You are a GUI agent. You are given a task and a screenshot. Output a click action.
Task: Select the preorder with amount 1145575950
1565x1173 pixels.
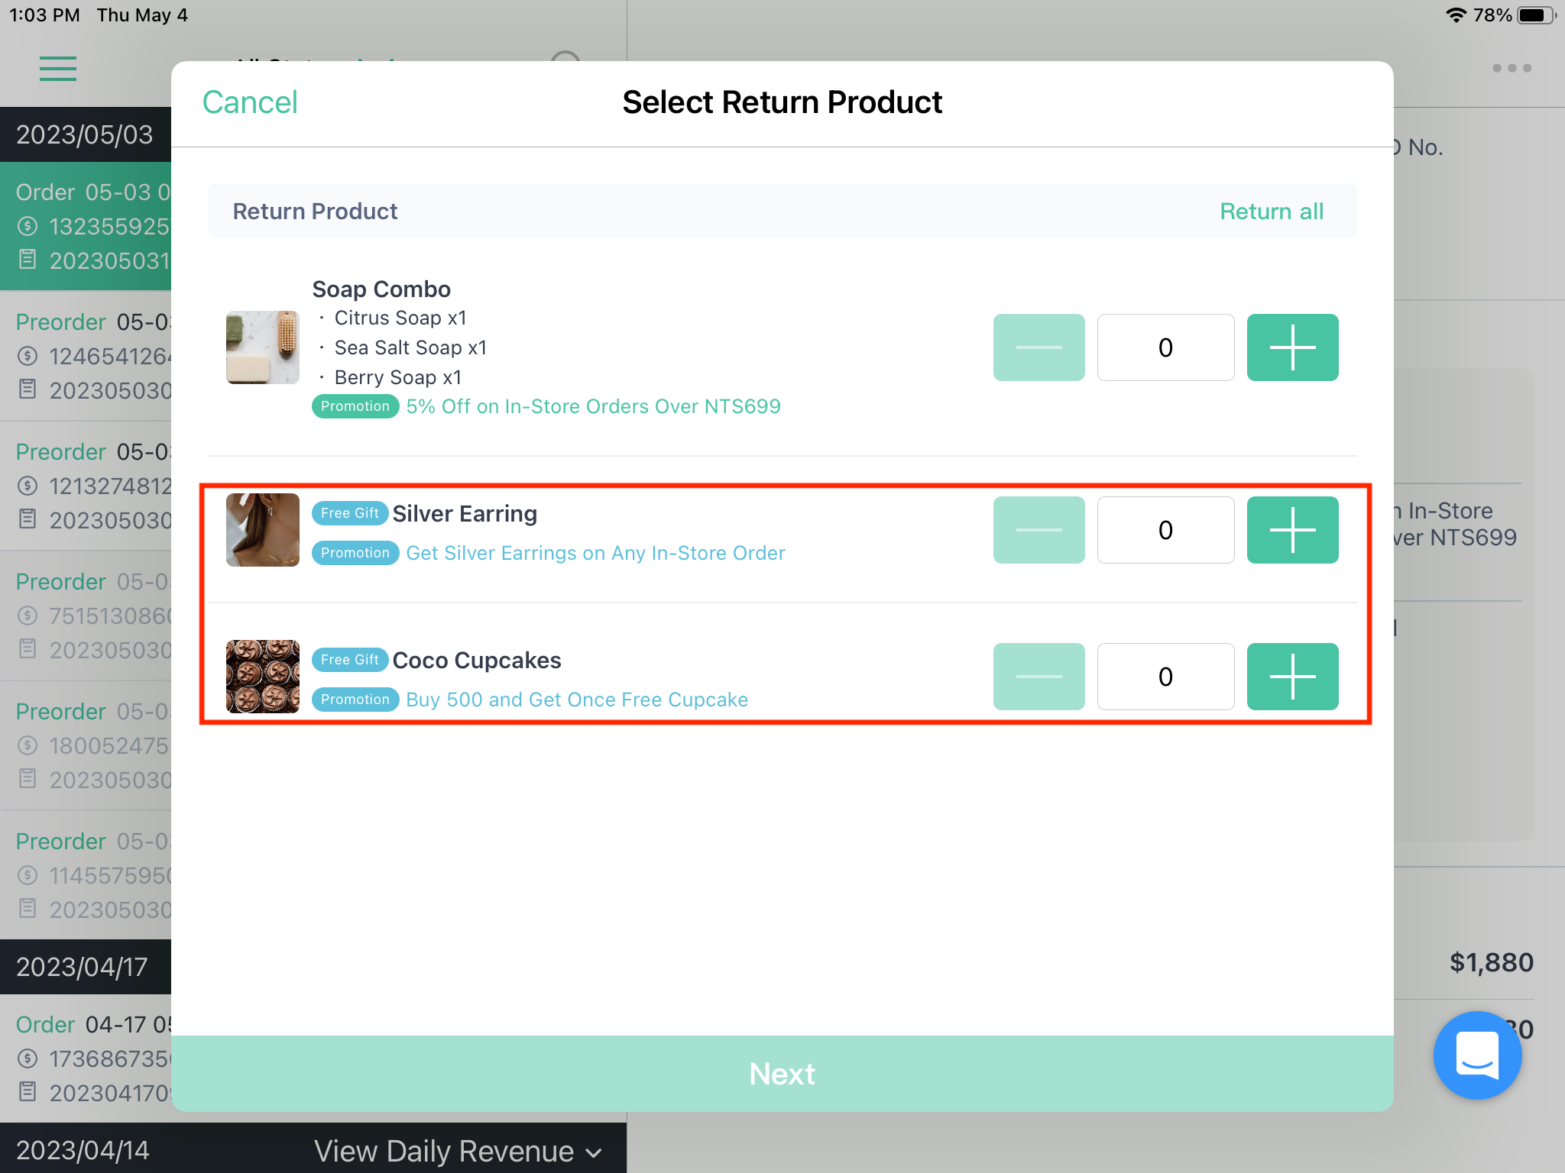(x=86, y=875)
